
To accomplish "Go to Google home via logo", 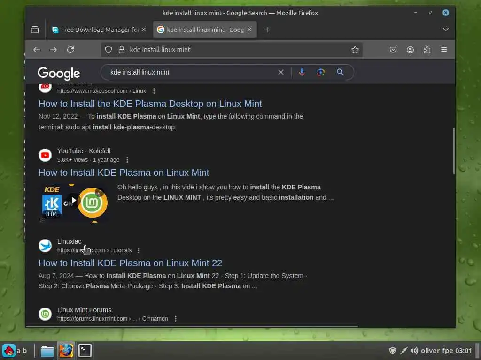I will click(x=59, y=73).
